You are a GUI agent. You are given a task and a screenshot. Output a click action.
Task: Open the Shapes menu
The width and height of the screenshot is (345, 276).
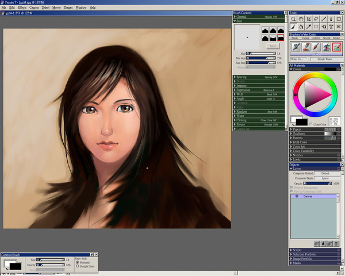(x=68, y=7)
